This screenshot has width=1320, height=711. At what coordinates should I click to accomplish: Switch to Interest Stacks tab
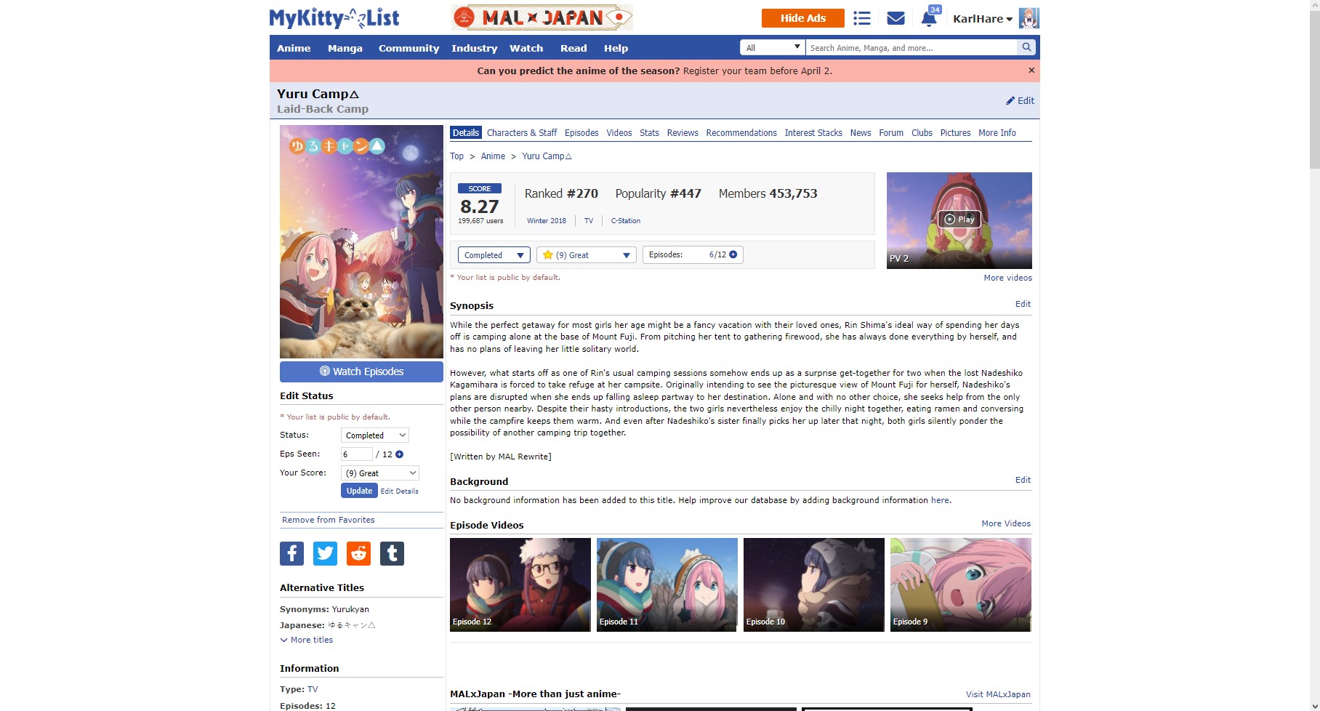pos(813,133)
